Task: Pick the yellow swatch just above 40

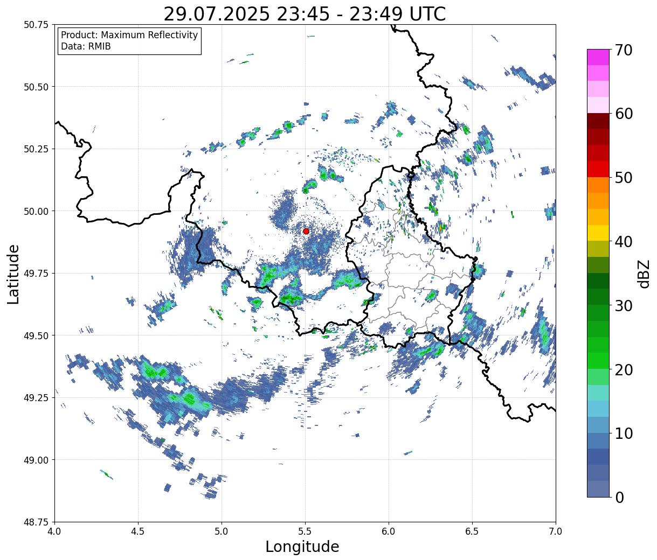Action: click(x=598, y=233)
